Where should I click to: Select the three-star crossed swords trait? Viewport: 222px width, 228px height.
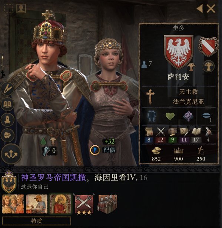pyautogui.click(x=84, y=204)
